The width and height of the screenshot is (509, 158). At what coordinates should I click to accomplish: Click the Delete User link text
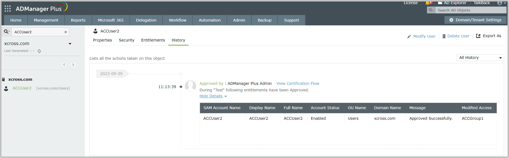pyautogui.click(x=458, y=36)
